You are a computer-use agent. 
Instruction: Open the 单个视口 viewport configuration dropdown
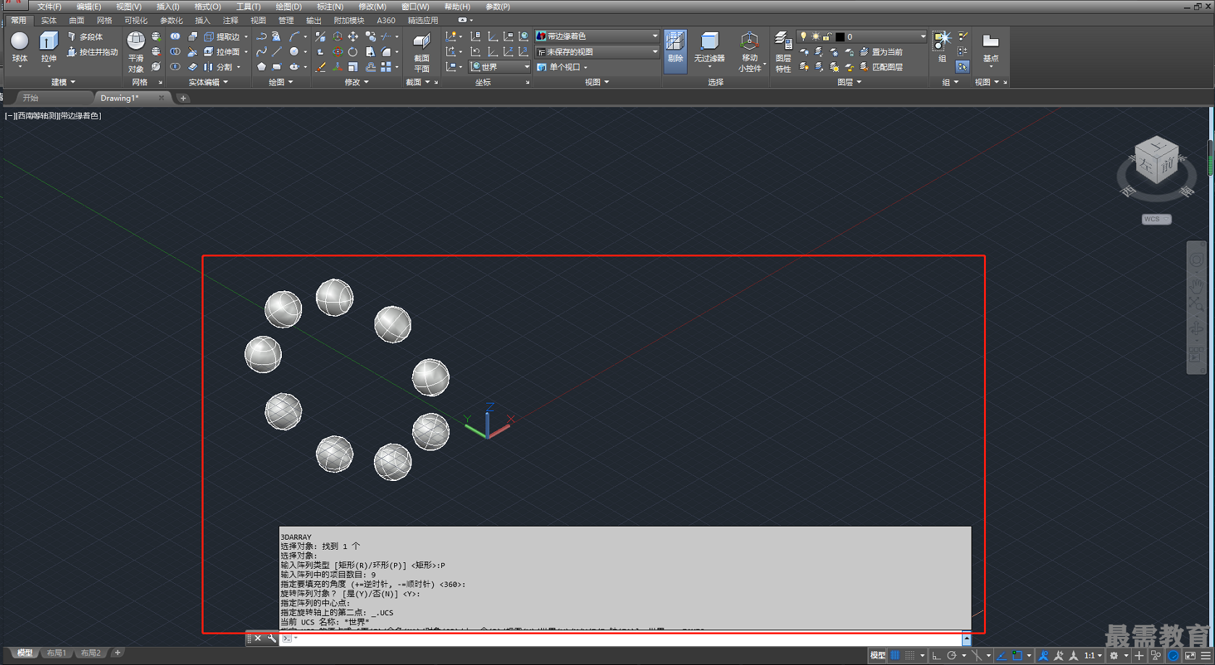563,67
